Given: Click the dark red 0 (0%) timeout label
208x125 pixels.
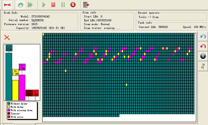Looking at the screenshot, I should coord(29,93).
